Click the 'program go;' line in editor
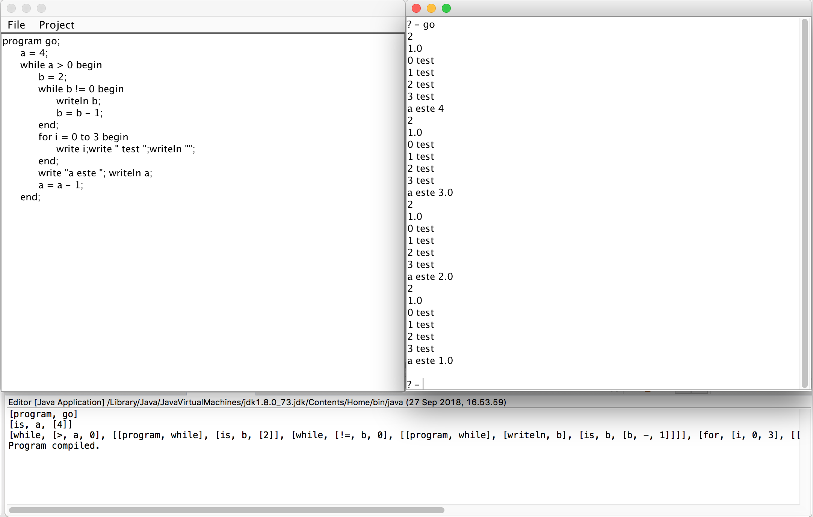Screen dimensions: 813x517 [x=31, y=41]
